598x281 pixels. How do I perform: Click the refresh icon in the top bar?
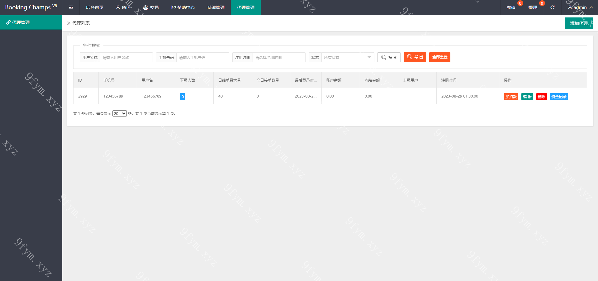(553, 7)
